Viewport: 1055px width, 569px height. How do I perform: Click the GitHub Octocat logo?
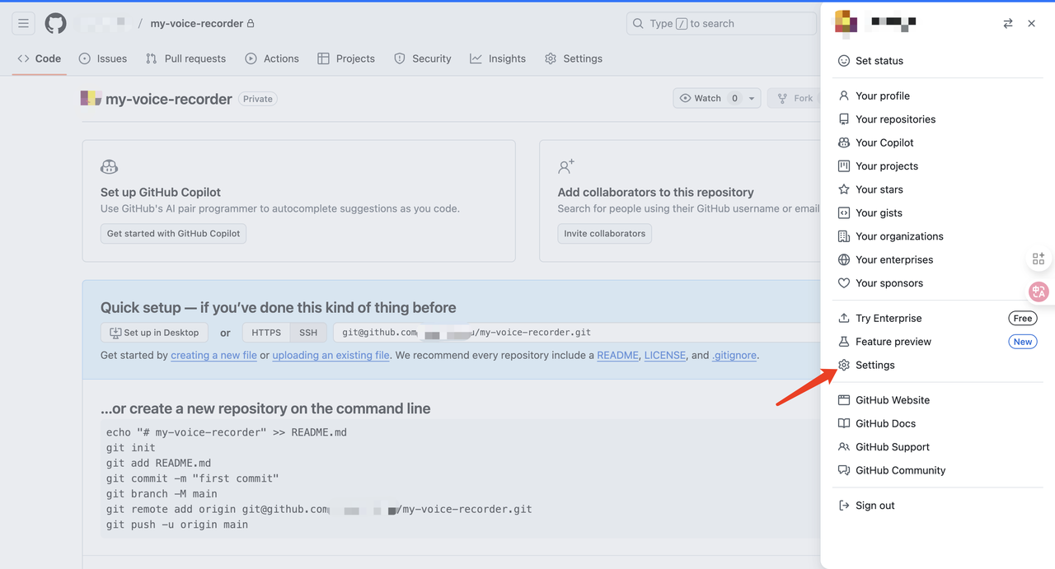point(55,24)
